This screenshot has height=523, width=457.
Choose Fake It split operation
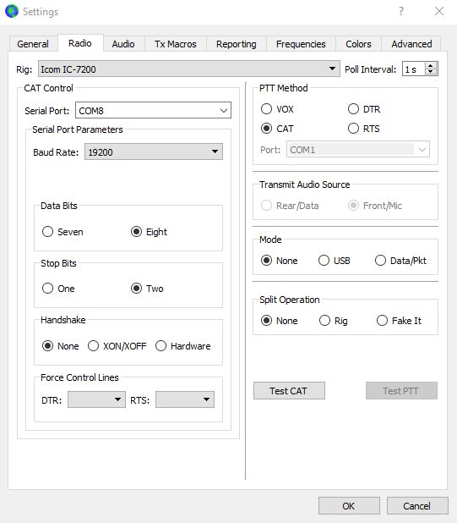coord(382,320)
